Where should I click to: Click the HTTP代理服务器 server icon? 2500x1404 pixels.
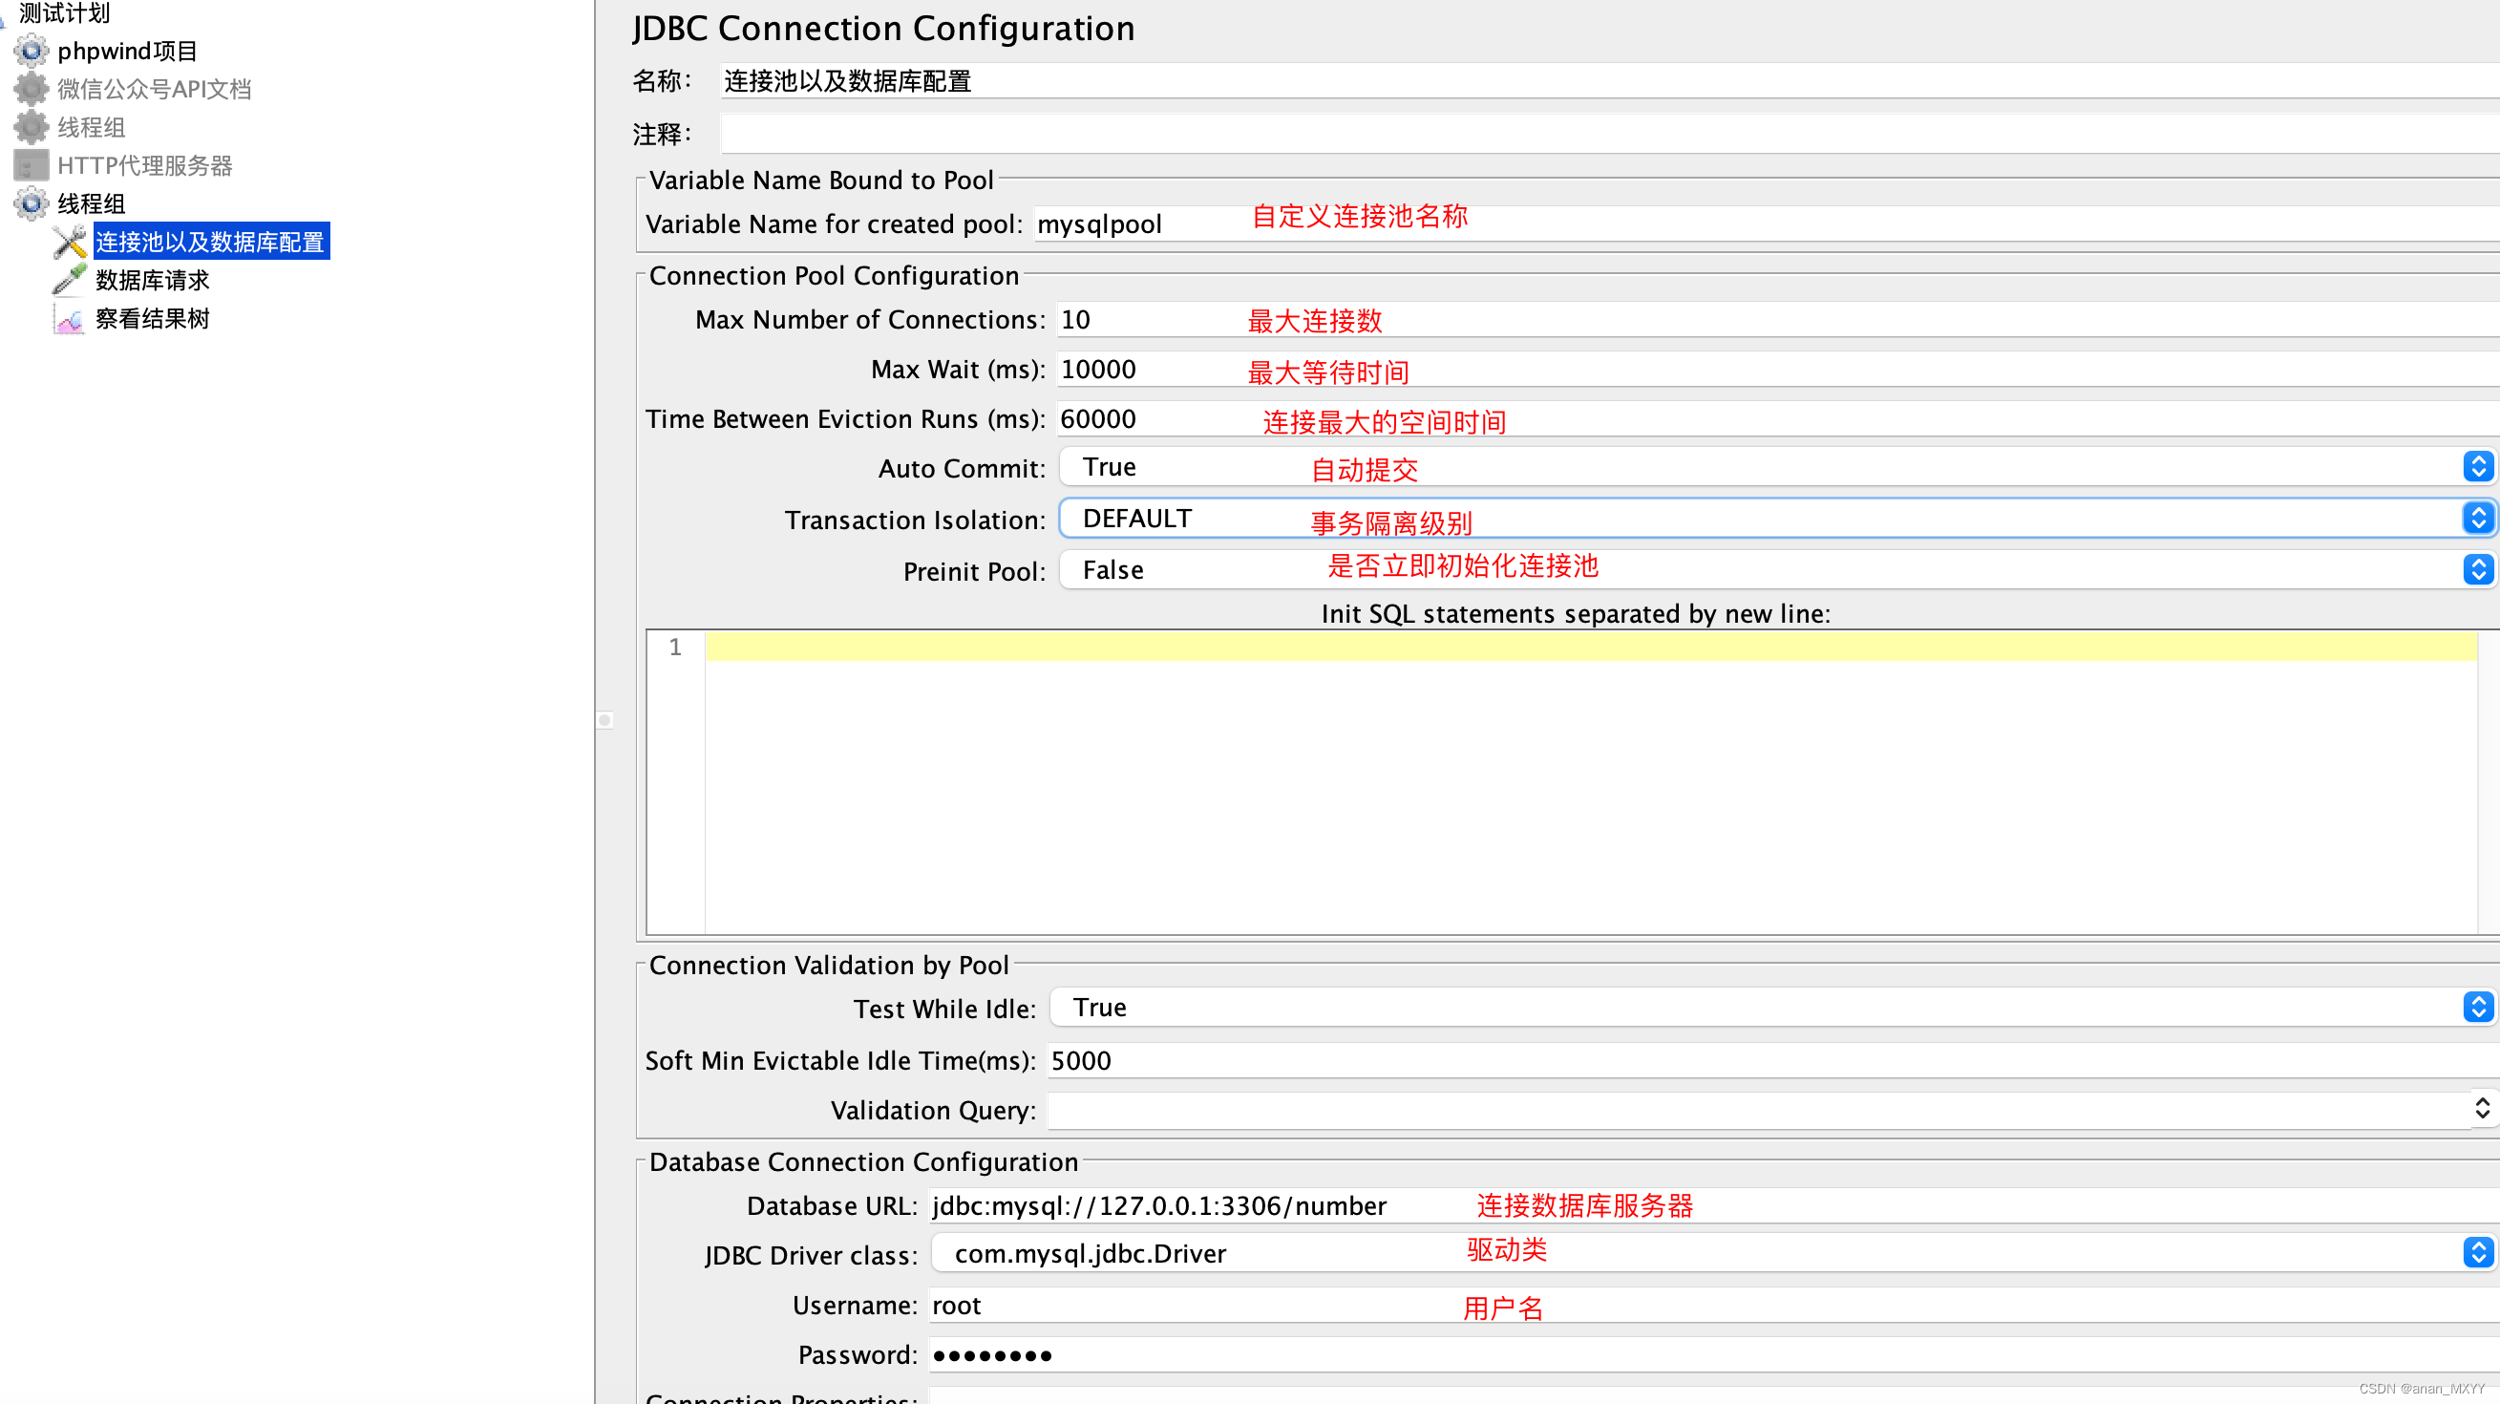[x=32, y=165]
